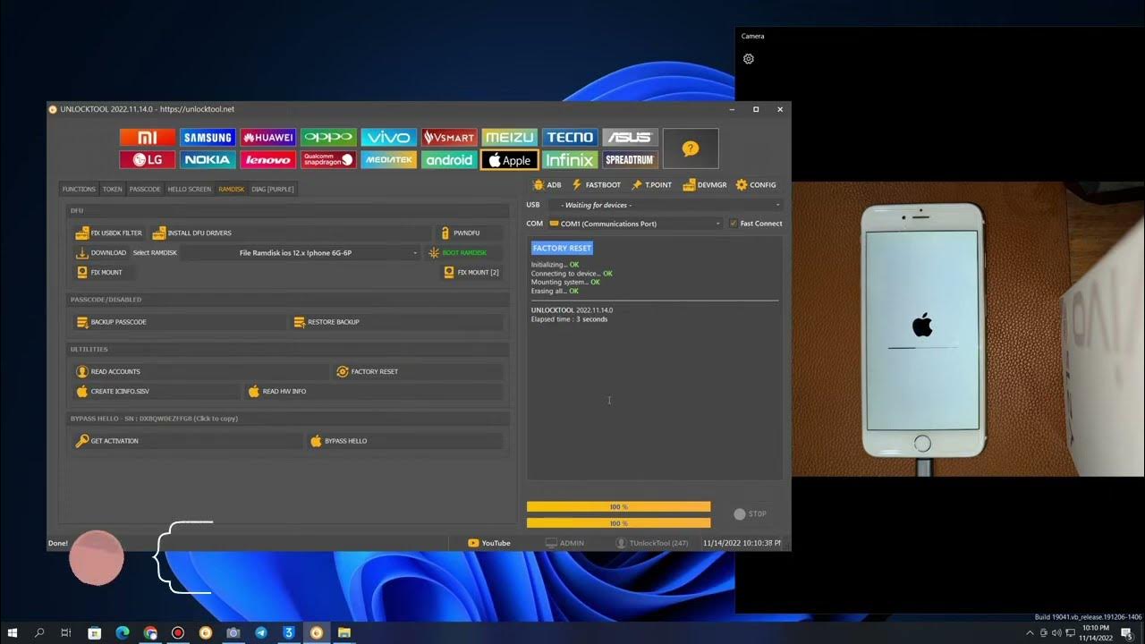Select the LG brand icon

coord(148,160)
